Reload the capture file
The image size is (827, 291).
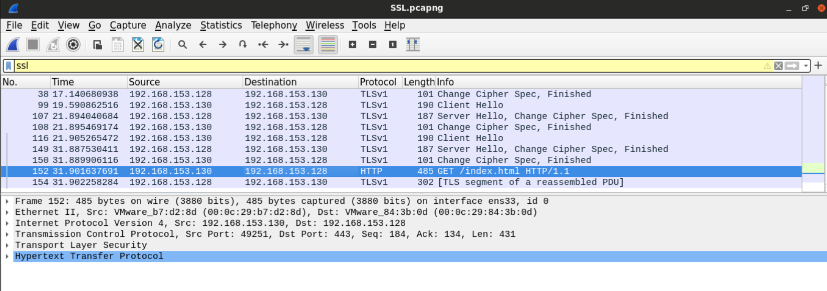click(x=158, y=45)
